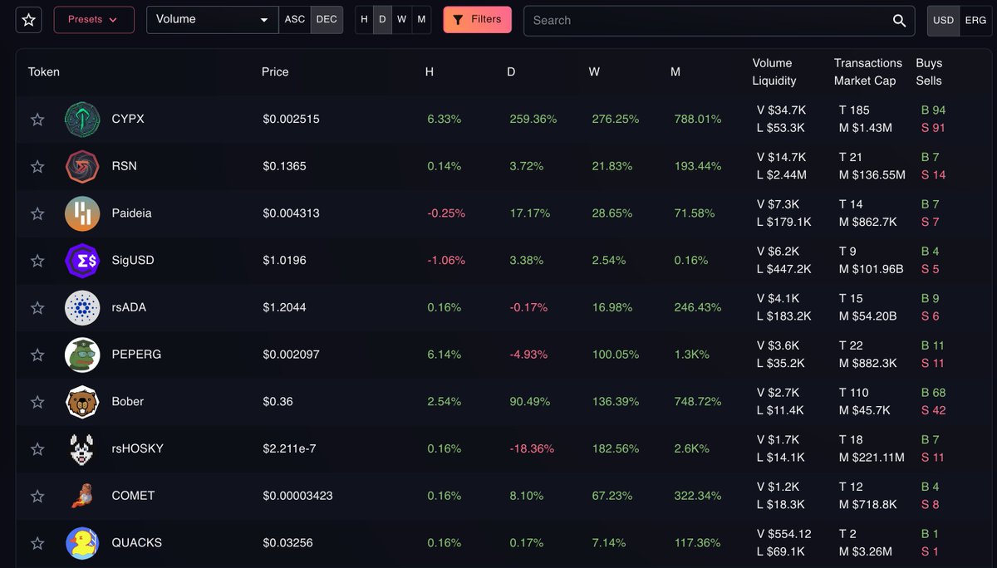Viewport: 997px width, 568px height.
Task: Open the COMET token name
Action: click(133, 496)
